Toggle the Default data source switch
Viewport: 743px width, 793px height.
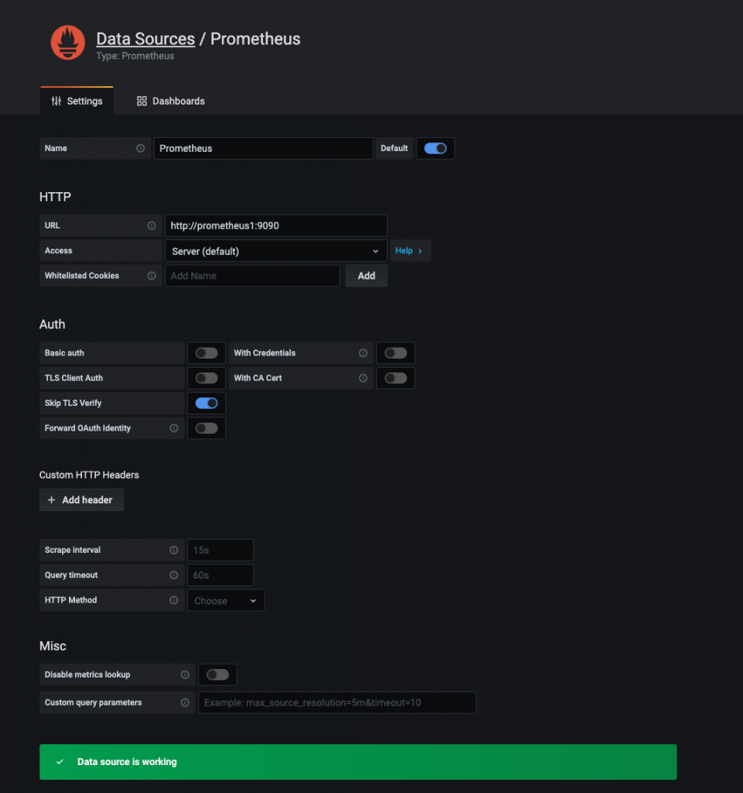435,148
